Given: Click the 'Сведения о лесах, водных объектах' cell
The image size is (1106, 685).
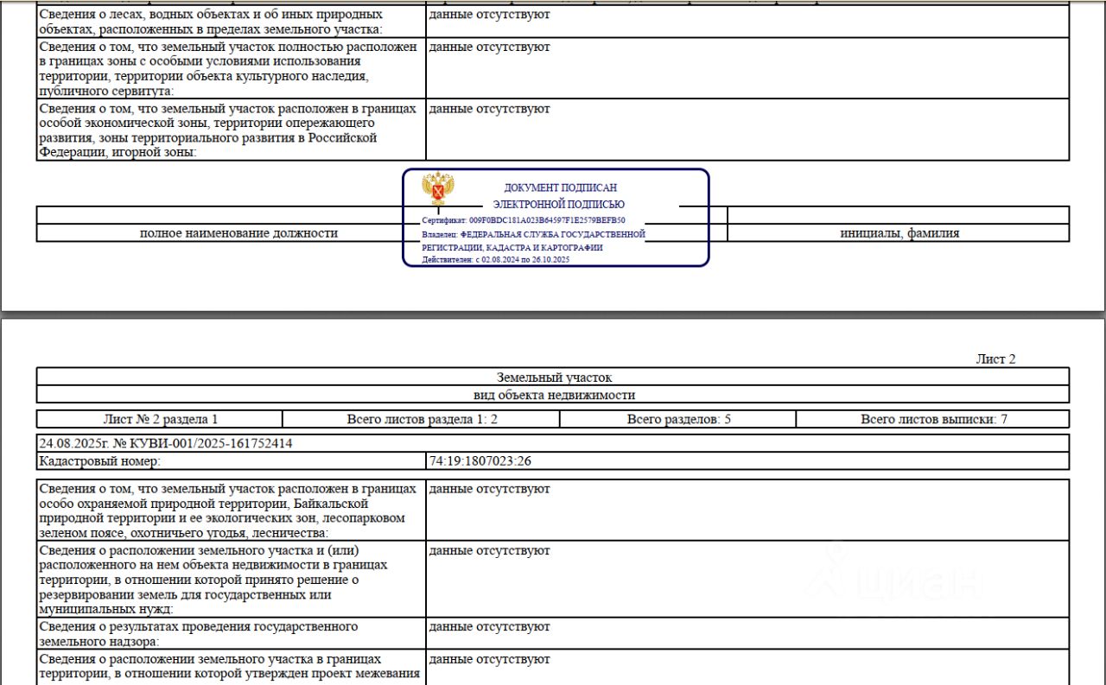Looking at the screenshot, I should (x=232, y=22).
